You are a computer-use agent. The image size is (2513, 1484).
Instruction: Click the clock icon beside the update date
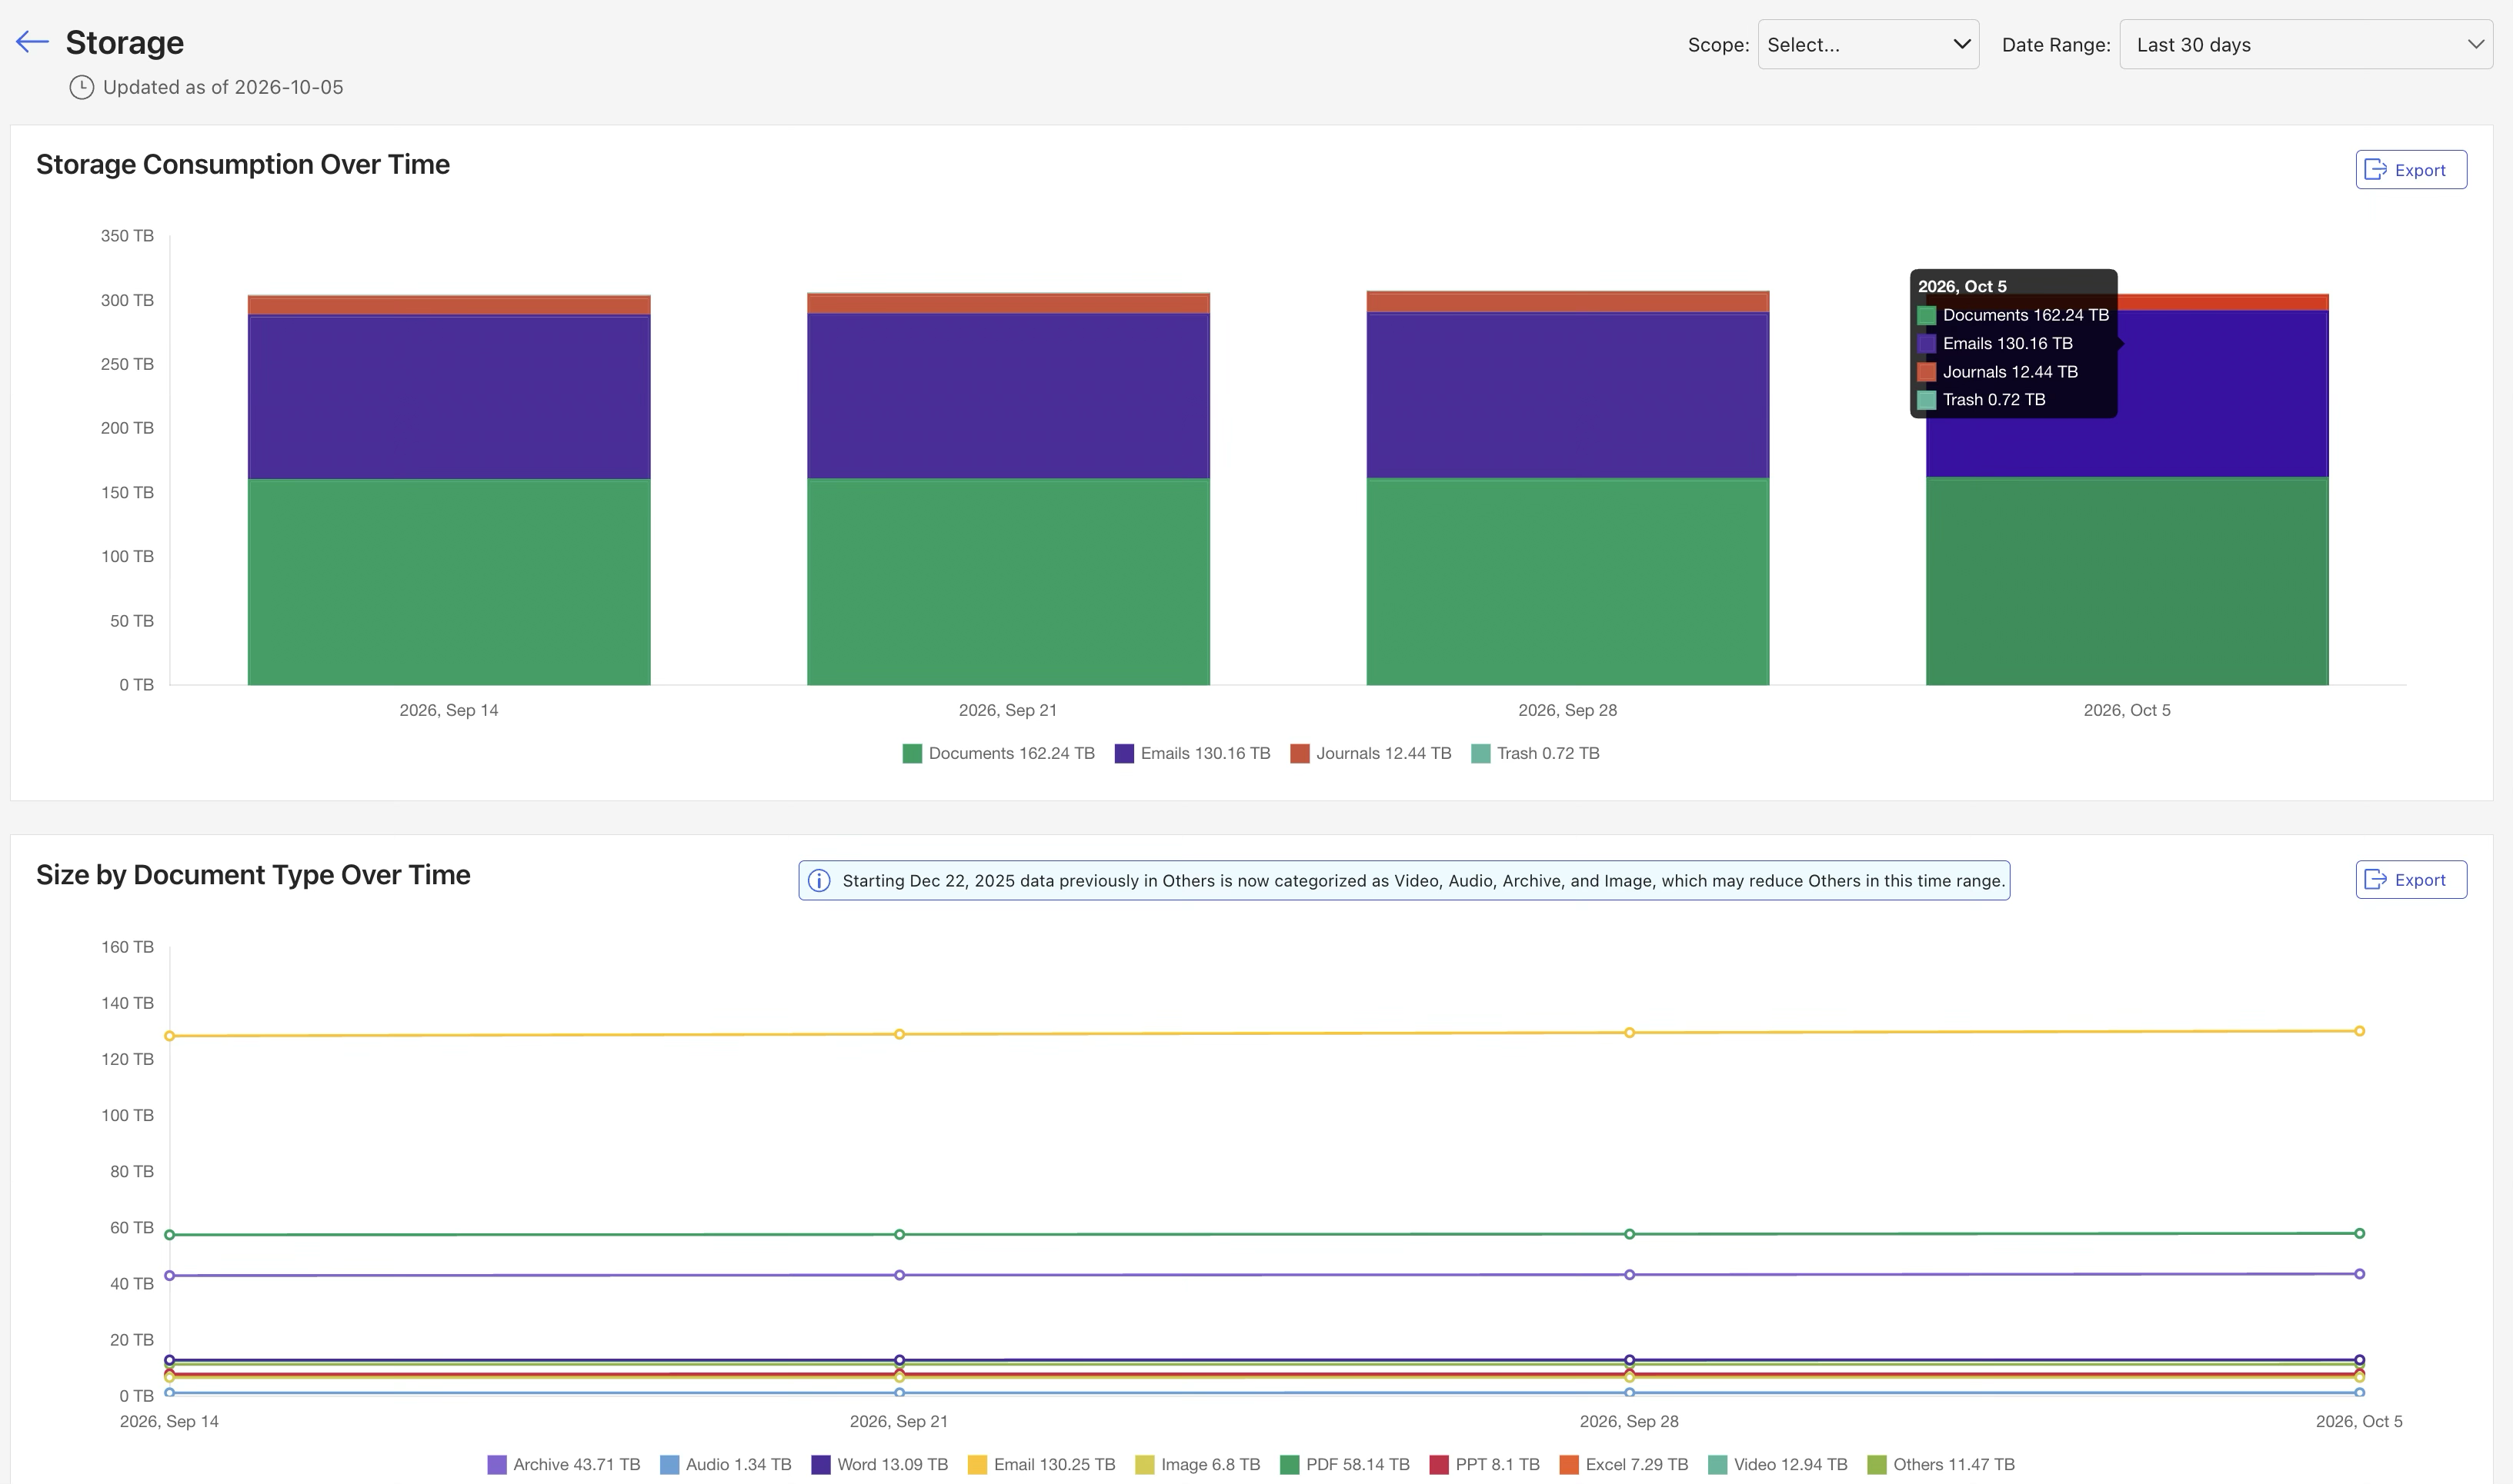82,88
